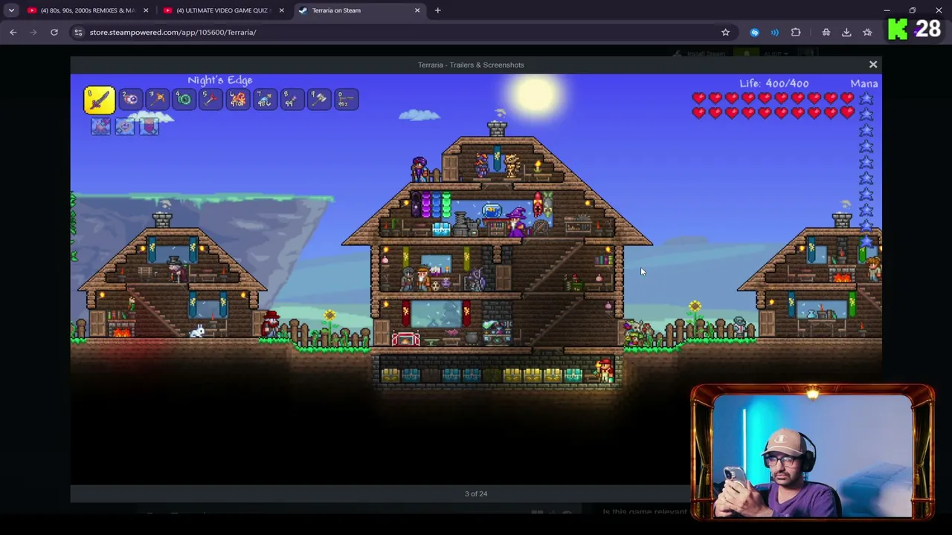This screenshot has width=952, height=535.
Task: Click the '3 of 24' screenshot counter
Action: [x=476, y=493]
